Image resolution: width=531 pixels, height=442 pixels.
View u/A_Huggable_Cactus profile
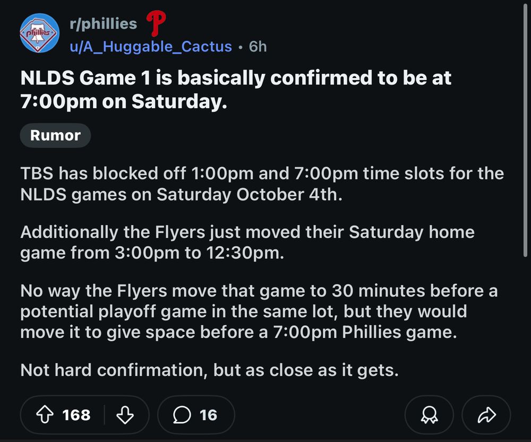(151, 47)
